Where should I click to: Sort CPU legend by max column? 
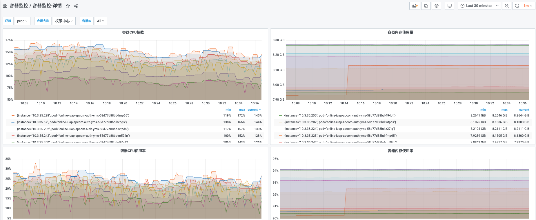[x=242, y=110]
